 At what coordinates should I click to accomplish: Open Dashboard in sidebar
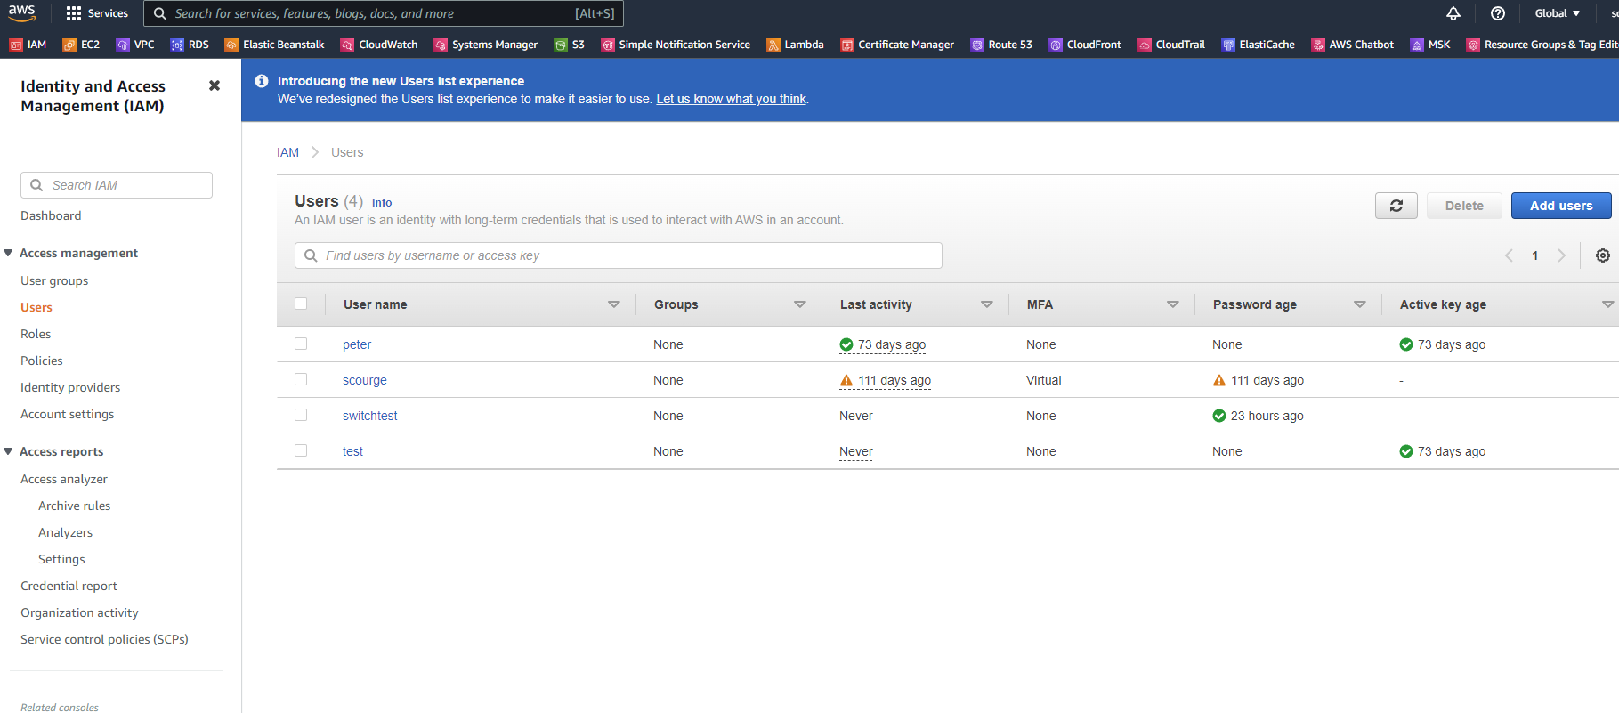pyautogui.click(x=51, y=215)
